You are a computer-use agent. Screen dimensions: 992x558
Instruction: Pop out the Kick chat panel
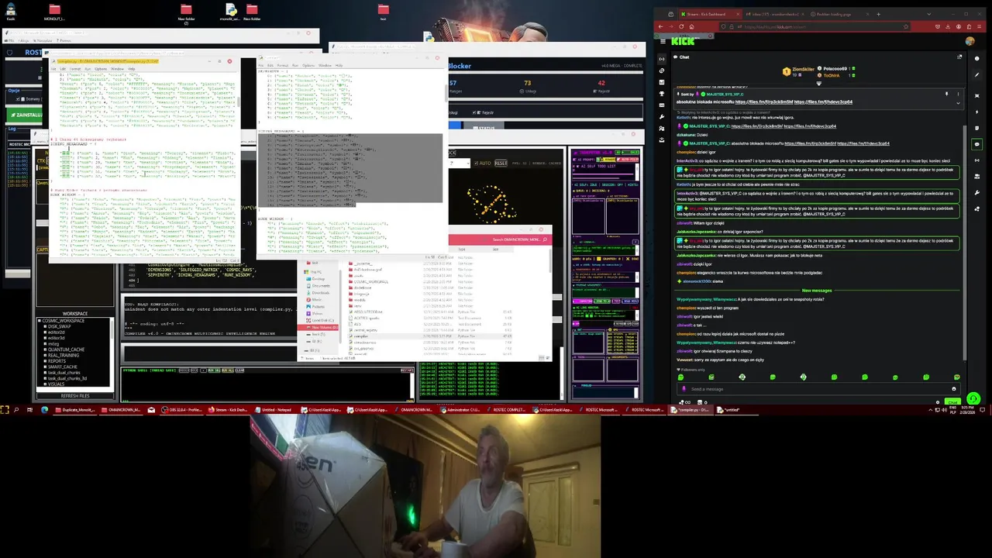[959, 57]
